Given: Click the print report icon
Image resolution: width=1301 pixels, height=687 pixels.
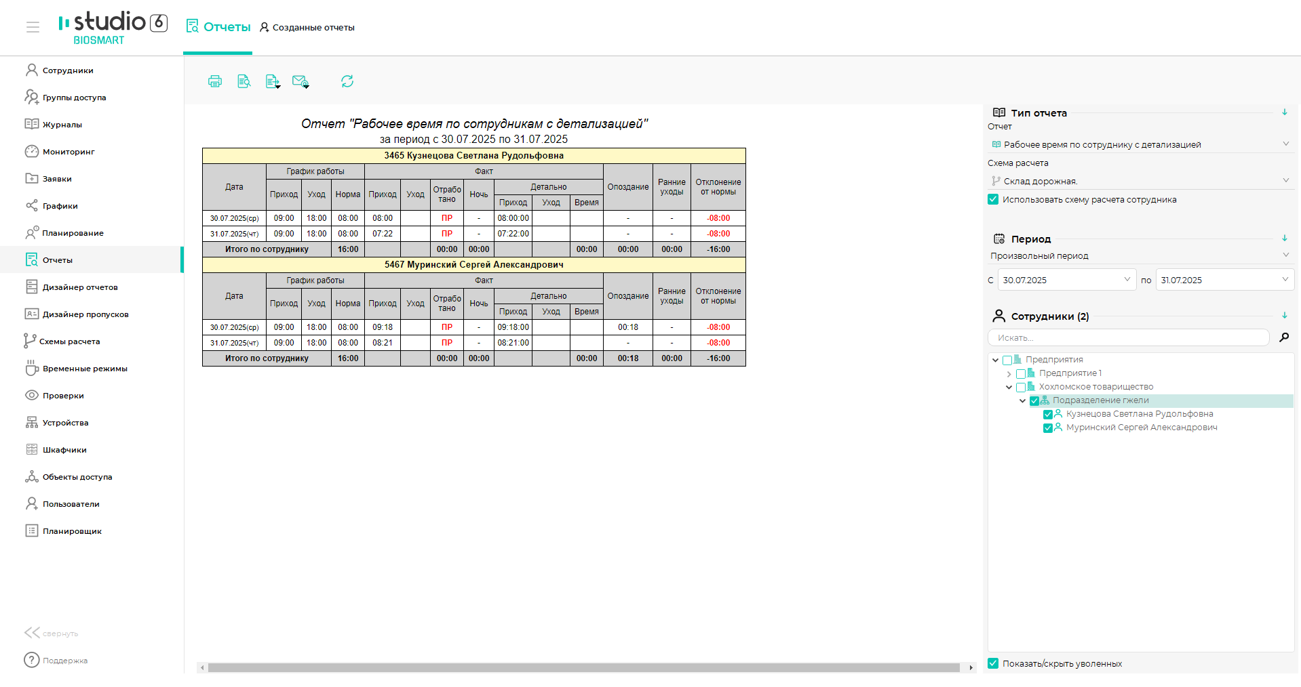Looking at the screenshot, I should (x=215, y=81).
